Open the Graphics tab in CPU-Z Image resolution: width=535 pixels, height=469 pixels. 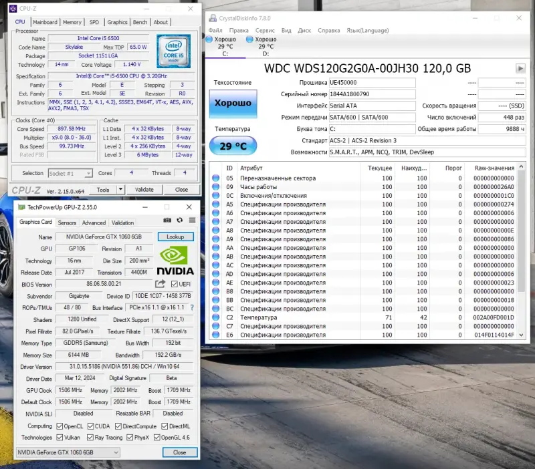click(x=117, y=22)
